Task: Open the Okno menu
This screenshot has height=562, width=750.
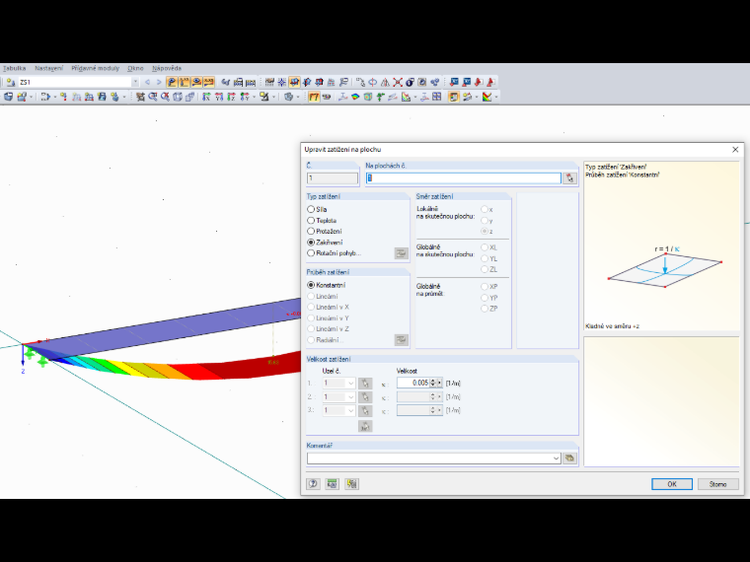Action: click(135, 68)
